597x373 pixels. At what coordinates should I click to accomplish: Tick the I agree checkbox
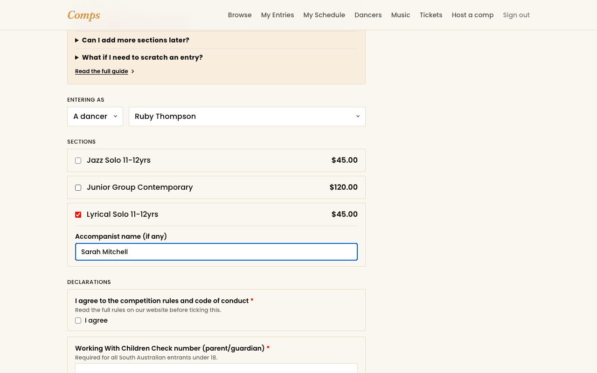(x=78, y=320)
